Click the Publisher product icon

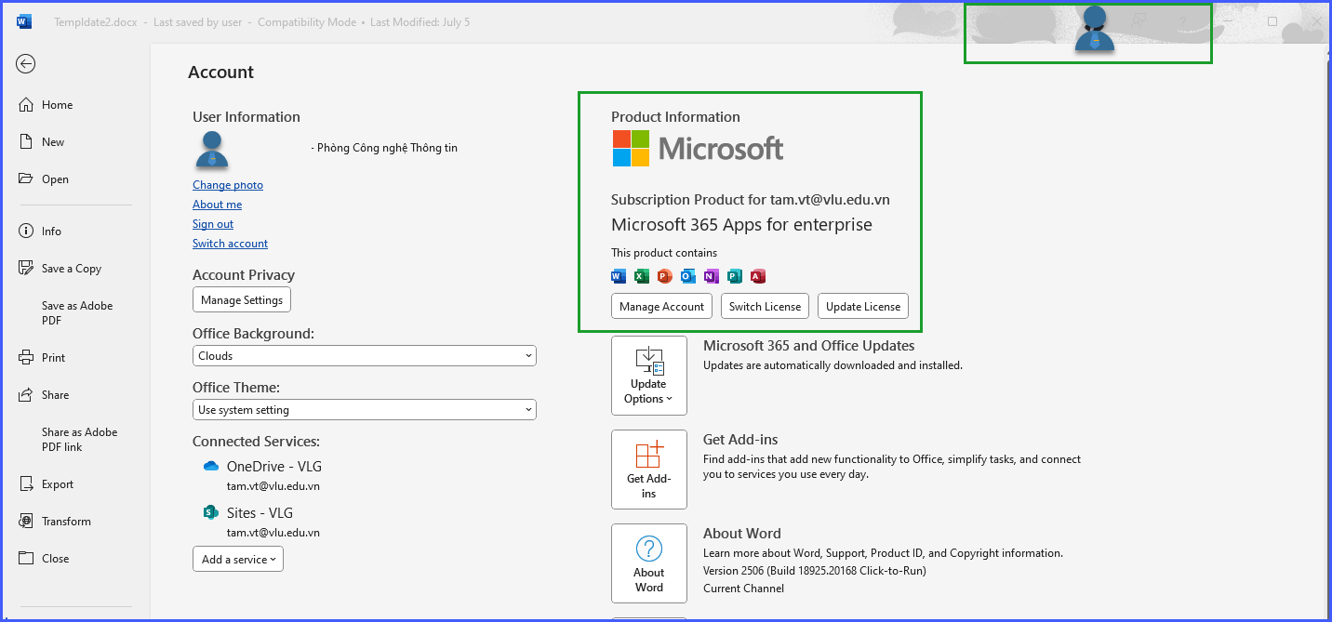pyautogui.click(x=735, y=276)
